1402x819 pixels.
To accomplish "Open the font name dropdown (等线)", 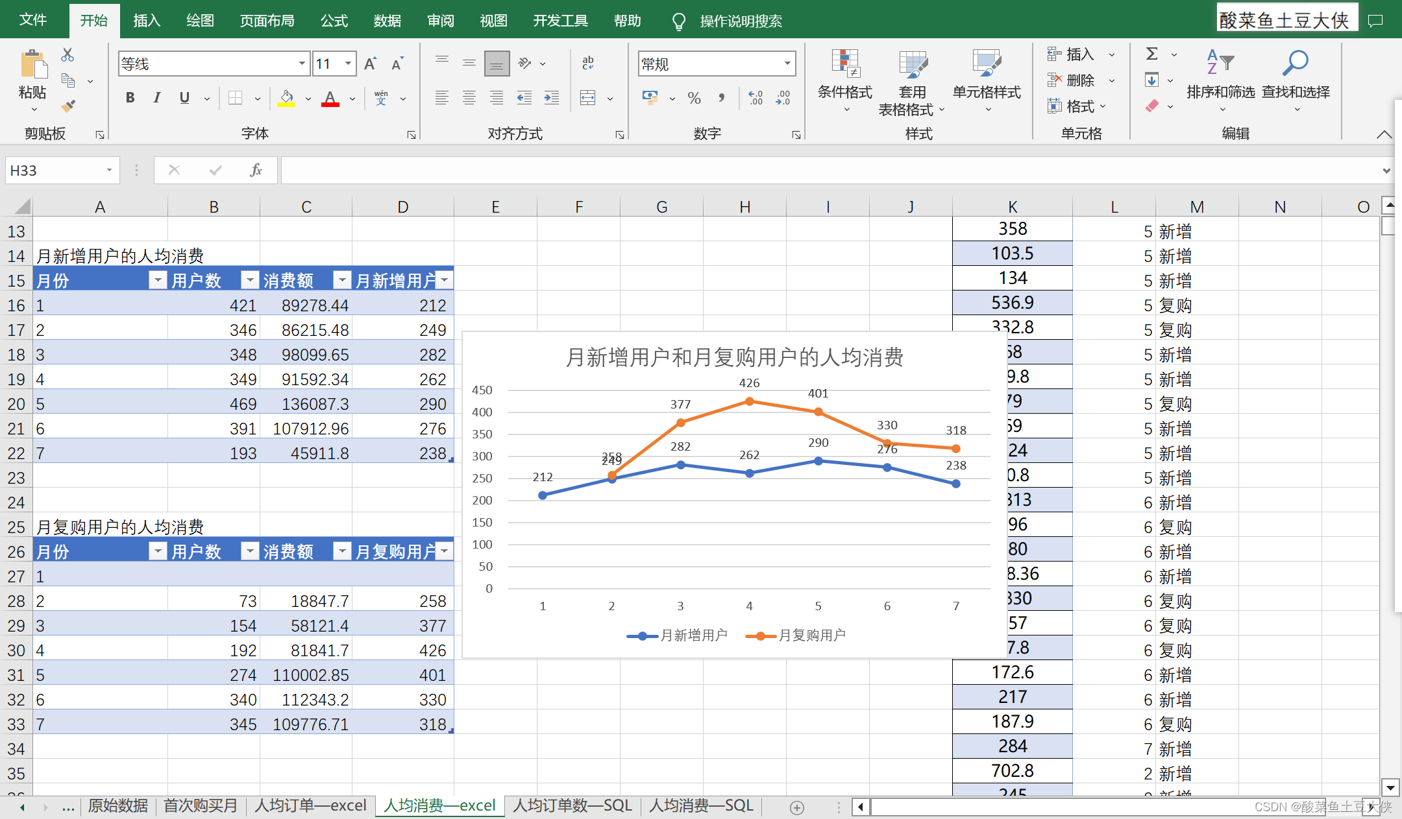I will tap(302, 64).
